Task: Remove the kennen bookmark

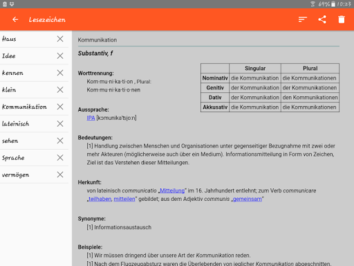Action: 60,73
